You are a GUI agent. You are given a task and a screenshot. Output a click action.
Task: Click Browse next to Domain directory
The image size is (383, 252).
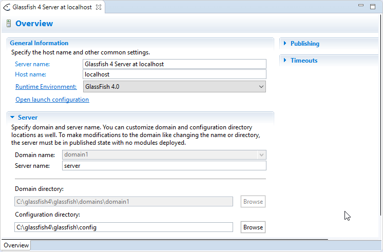253,202
